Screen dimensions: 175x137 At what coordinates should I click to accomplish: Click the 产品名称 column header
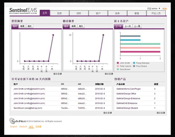(121, 84)
